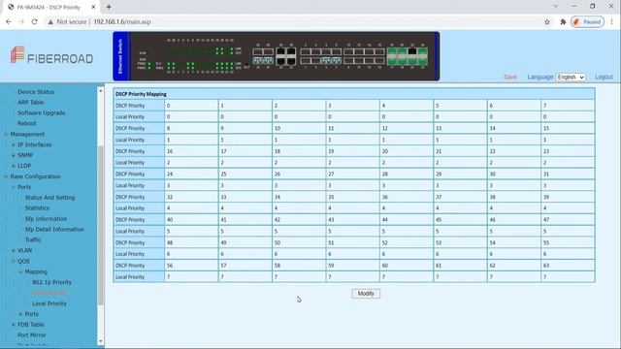
Task: Click the Logout link
Action: [x=604, y=77]
